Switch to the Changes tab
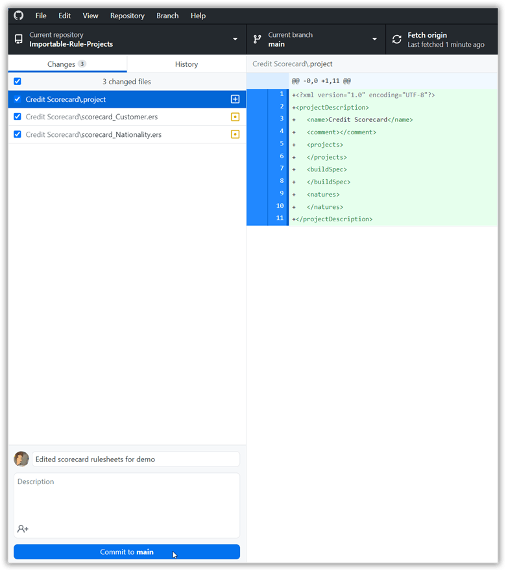The height and width of the screenshot is (571, 506). 67,64
